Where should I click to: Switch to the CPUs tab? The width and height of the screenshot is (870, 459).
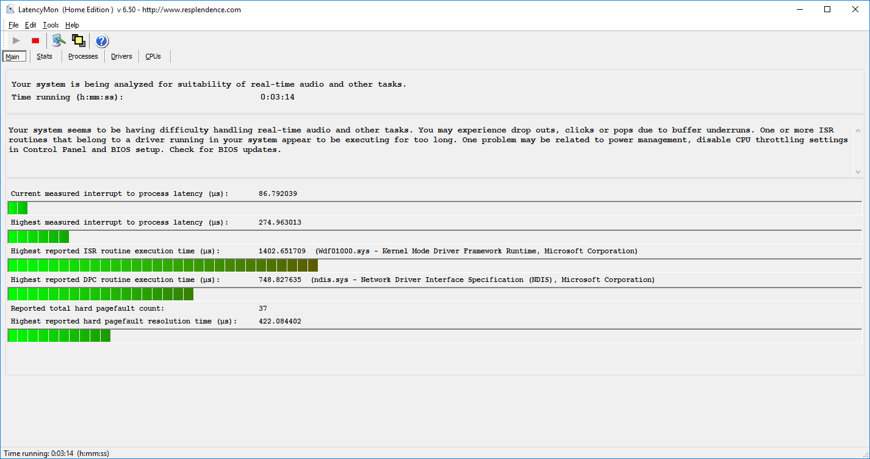tap(153, 56)
